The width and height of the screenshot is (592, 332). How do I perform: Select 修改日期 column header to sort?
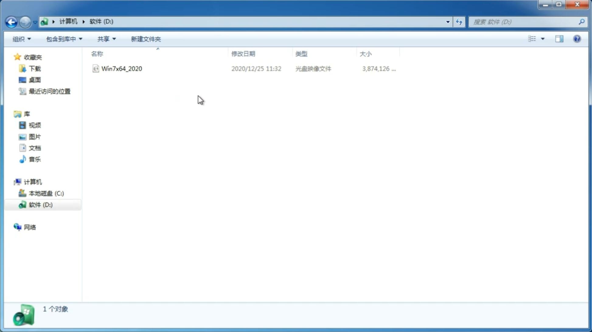[x=243, y=53]
